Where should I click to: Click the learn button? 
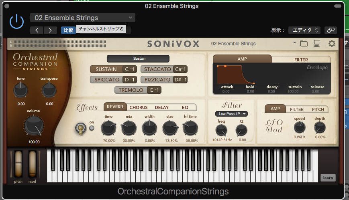click(x=328, y=178)
